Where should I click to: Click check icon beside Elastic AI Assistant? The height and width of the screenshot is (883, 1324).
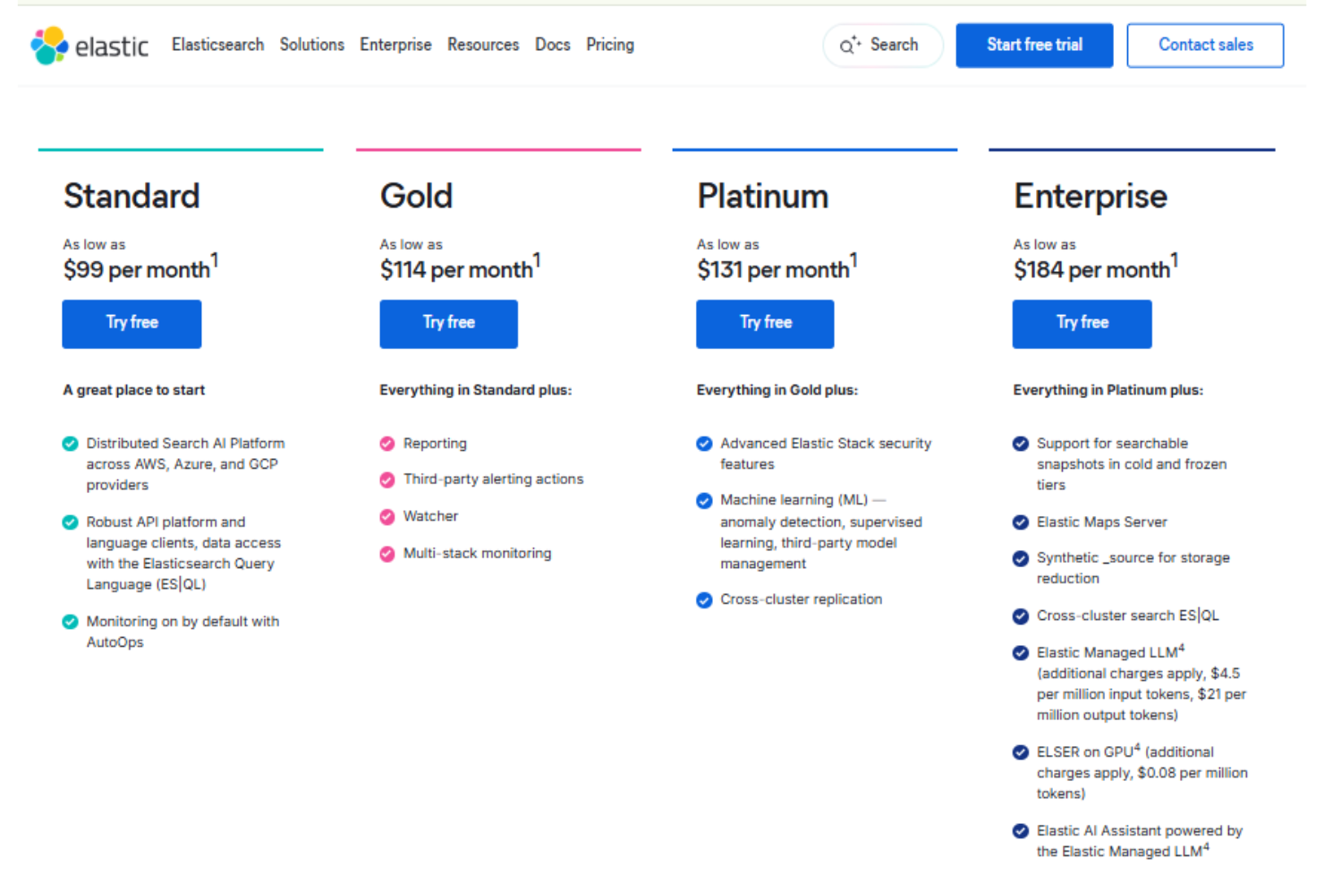(x=1020, y=831)
